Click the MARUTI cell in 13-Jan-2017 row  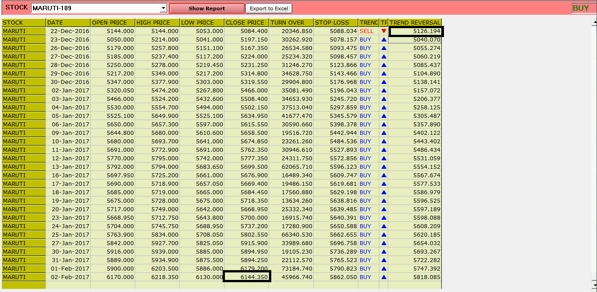point(24,167)
